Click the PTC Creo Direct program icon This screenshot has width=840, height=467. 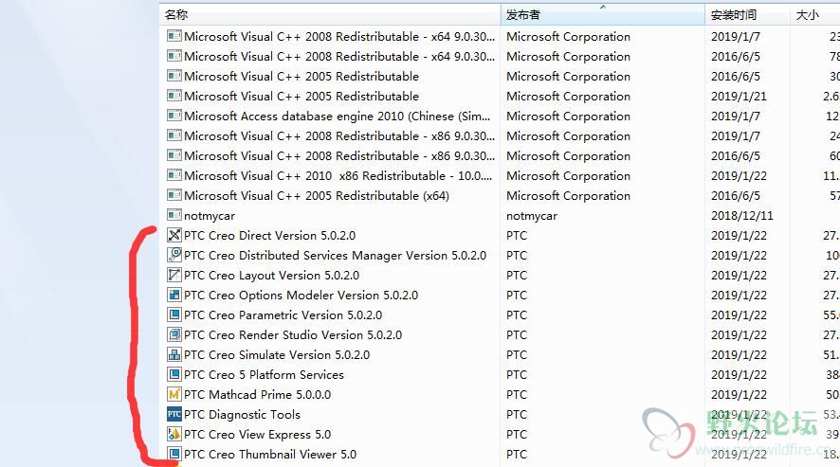pyautogui.click(x=174, y=235)
